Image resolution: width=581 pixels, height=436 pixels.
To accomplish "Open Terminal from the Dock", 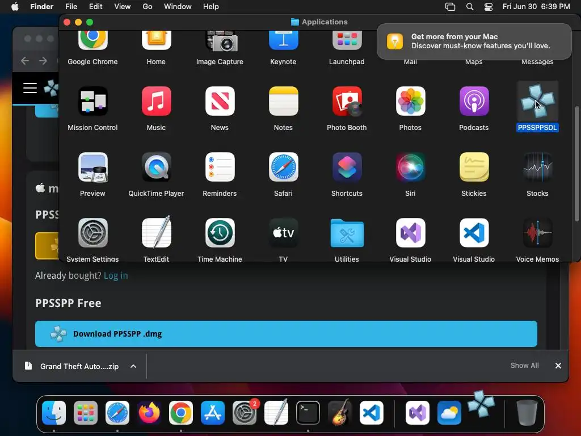I will click(x=308, y=413).
